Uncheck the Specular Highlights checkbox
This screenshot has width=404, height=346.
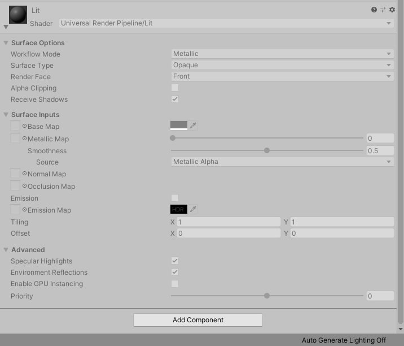[x=175, y=261]
